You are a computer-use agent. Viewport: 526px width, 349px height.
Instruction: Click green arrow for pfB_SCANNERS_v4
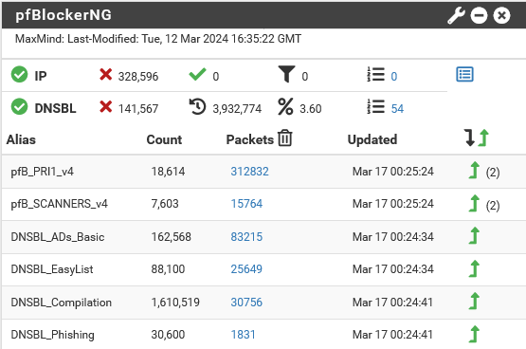pyautogui.click(x=474, y=203)
